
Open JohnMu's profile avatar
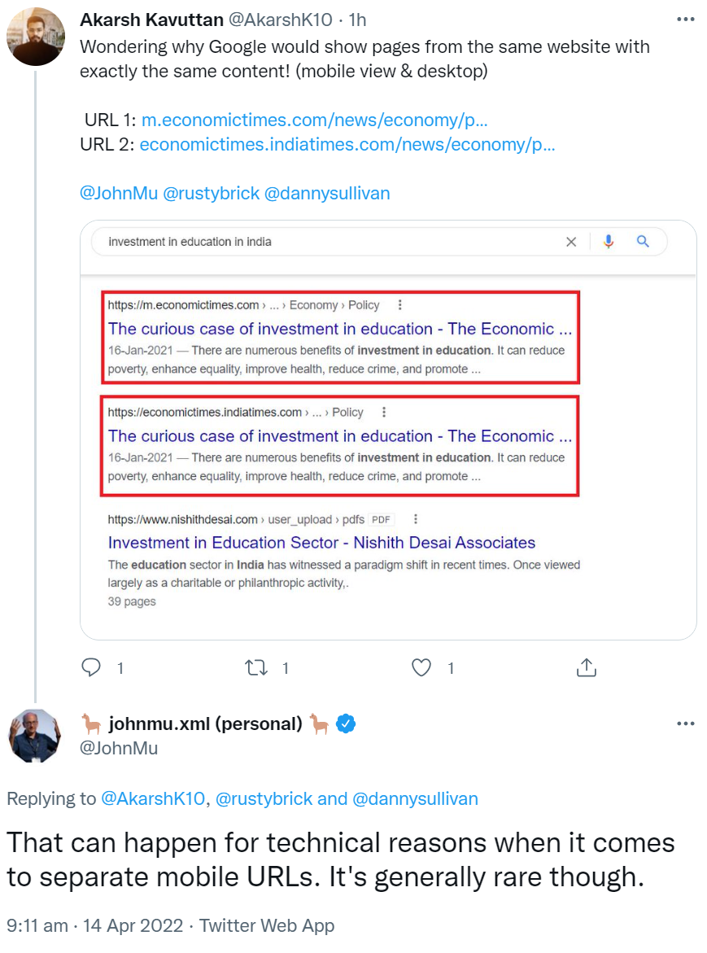[35, 735]
